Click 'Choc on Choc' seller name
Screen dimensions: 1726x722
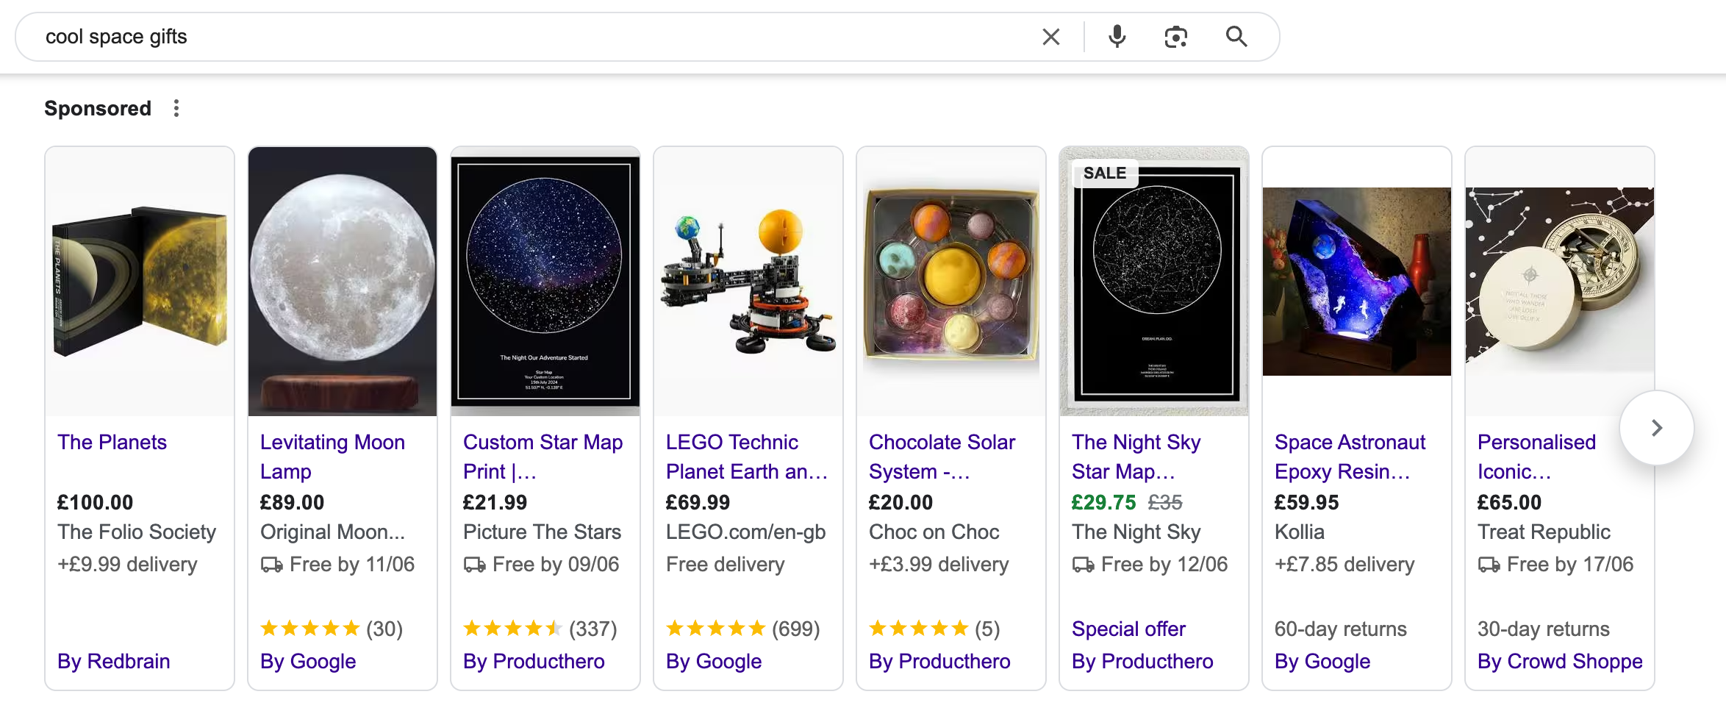(x=934, y=532)
